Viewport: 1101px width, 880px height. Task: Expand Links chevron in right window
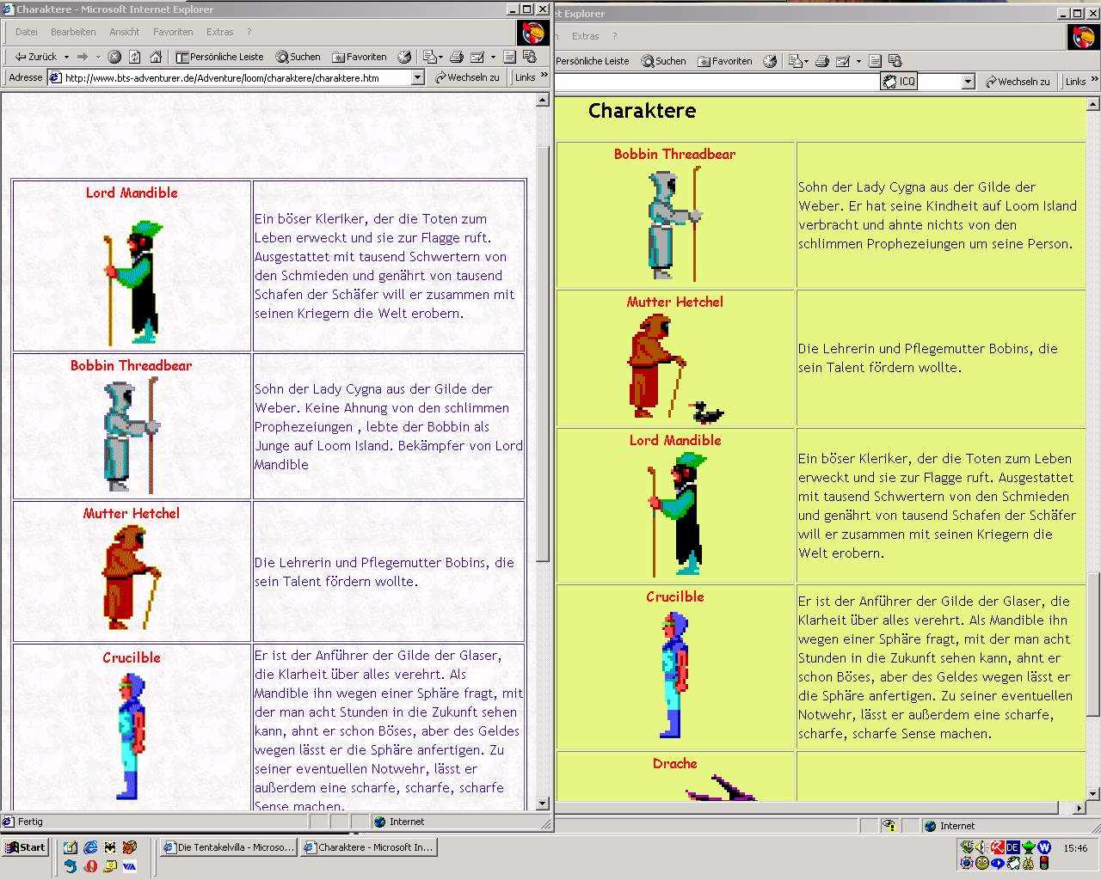tap(1094, 81)
